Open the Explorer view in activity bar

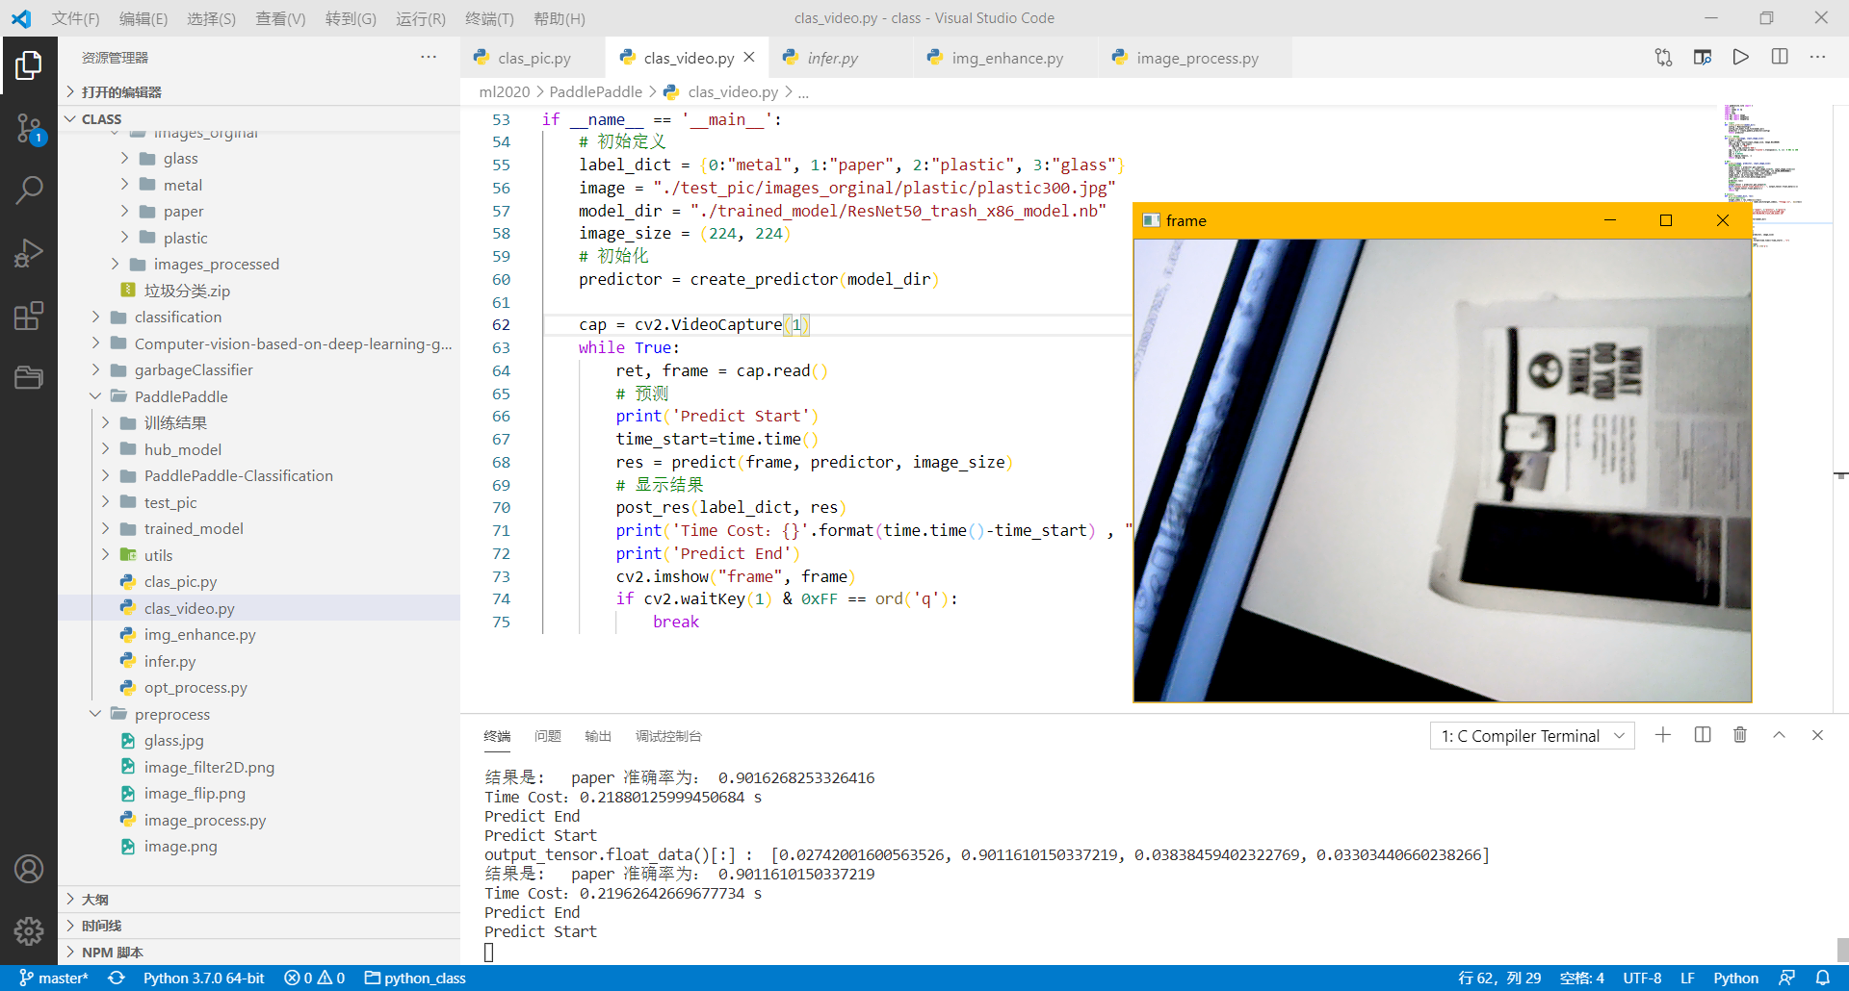[29, 65]
